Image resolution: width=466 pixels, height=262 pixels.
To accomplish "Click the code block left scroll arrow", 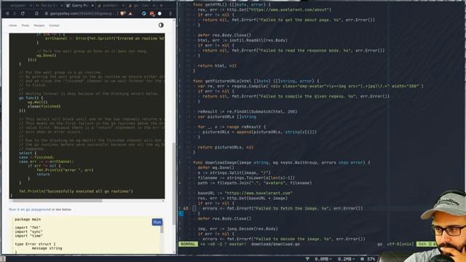I will [x=11, y=201].
